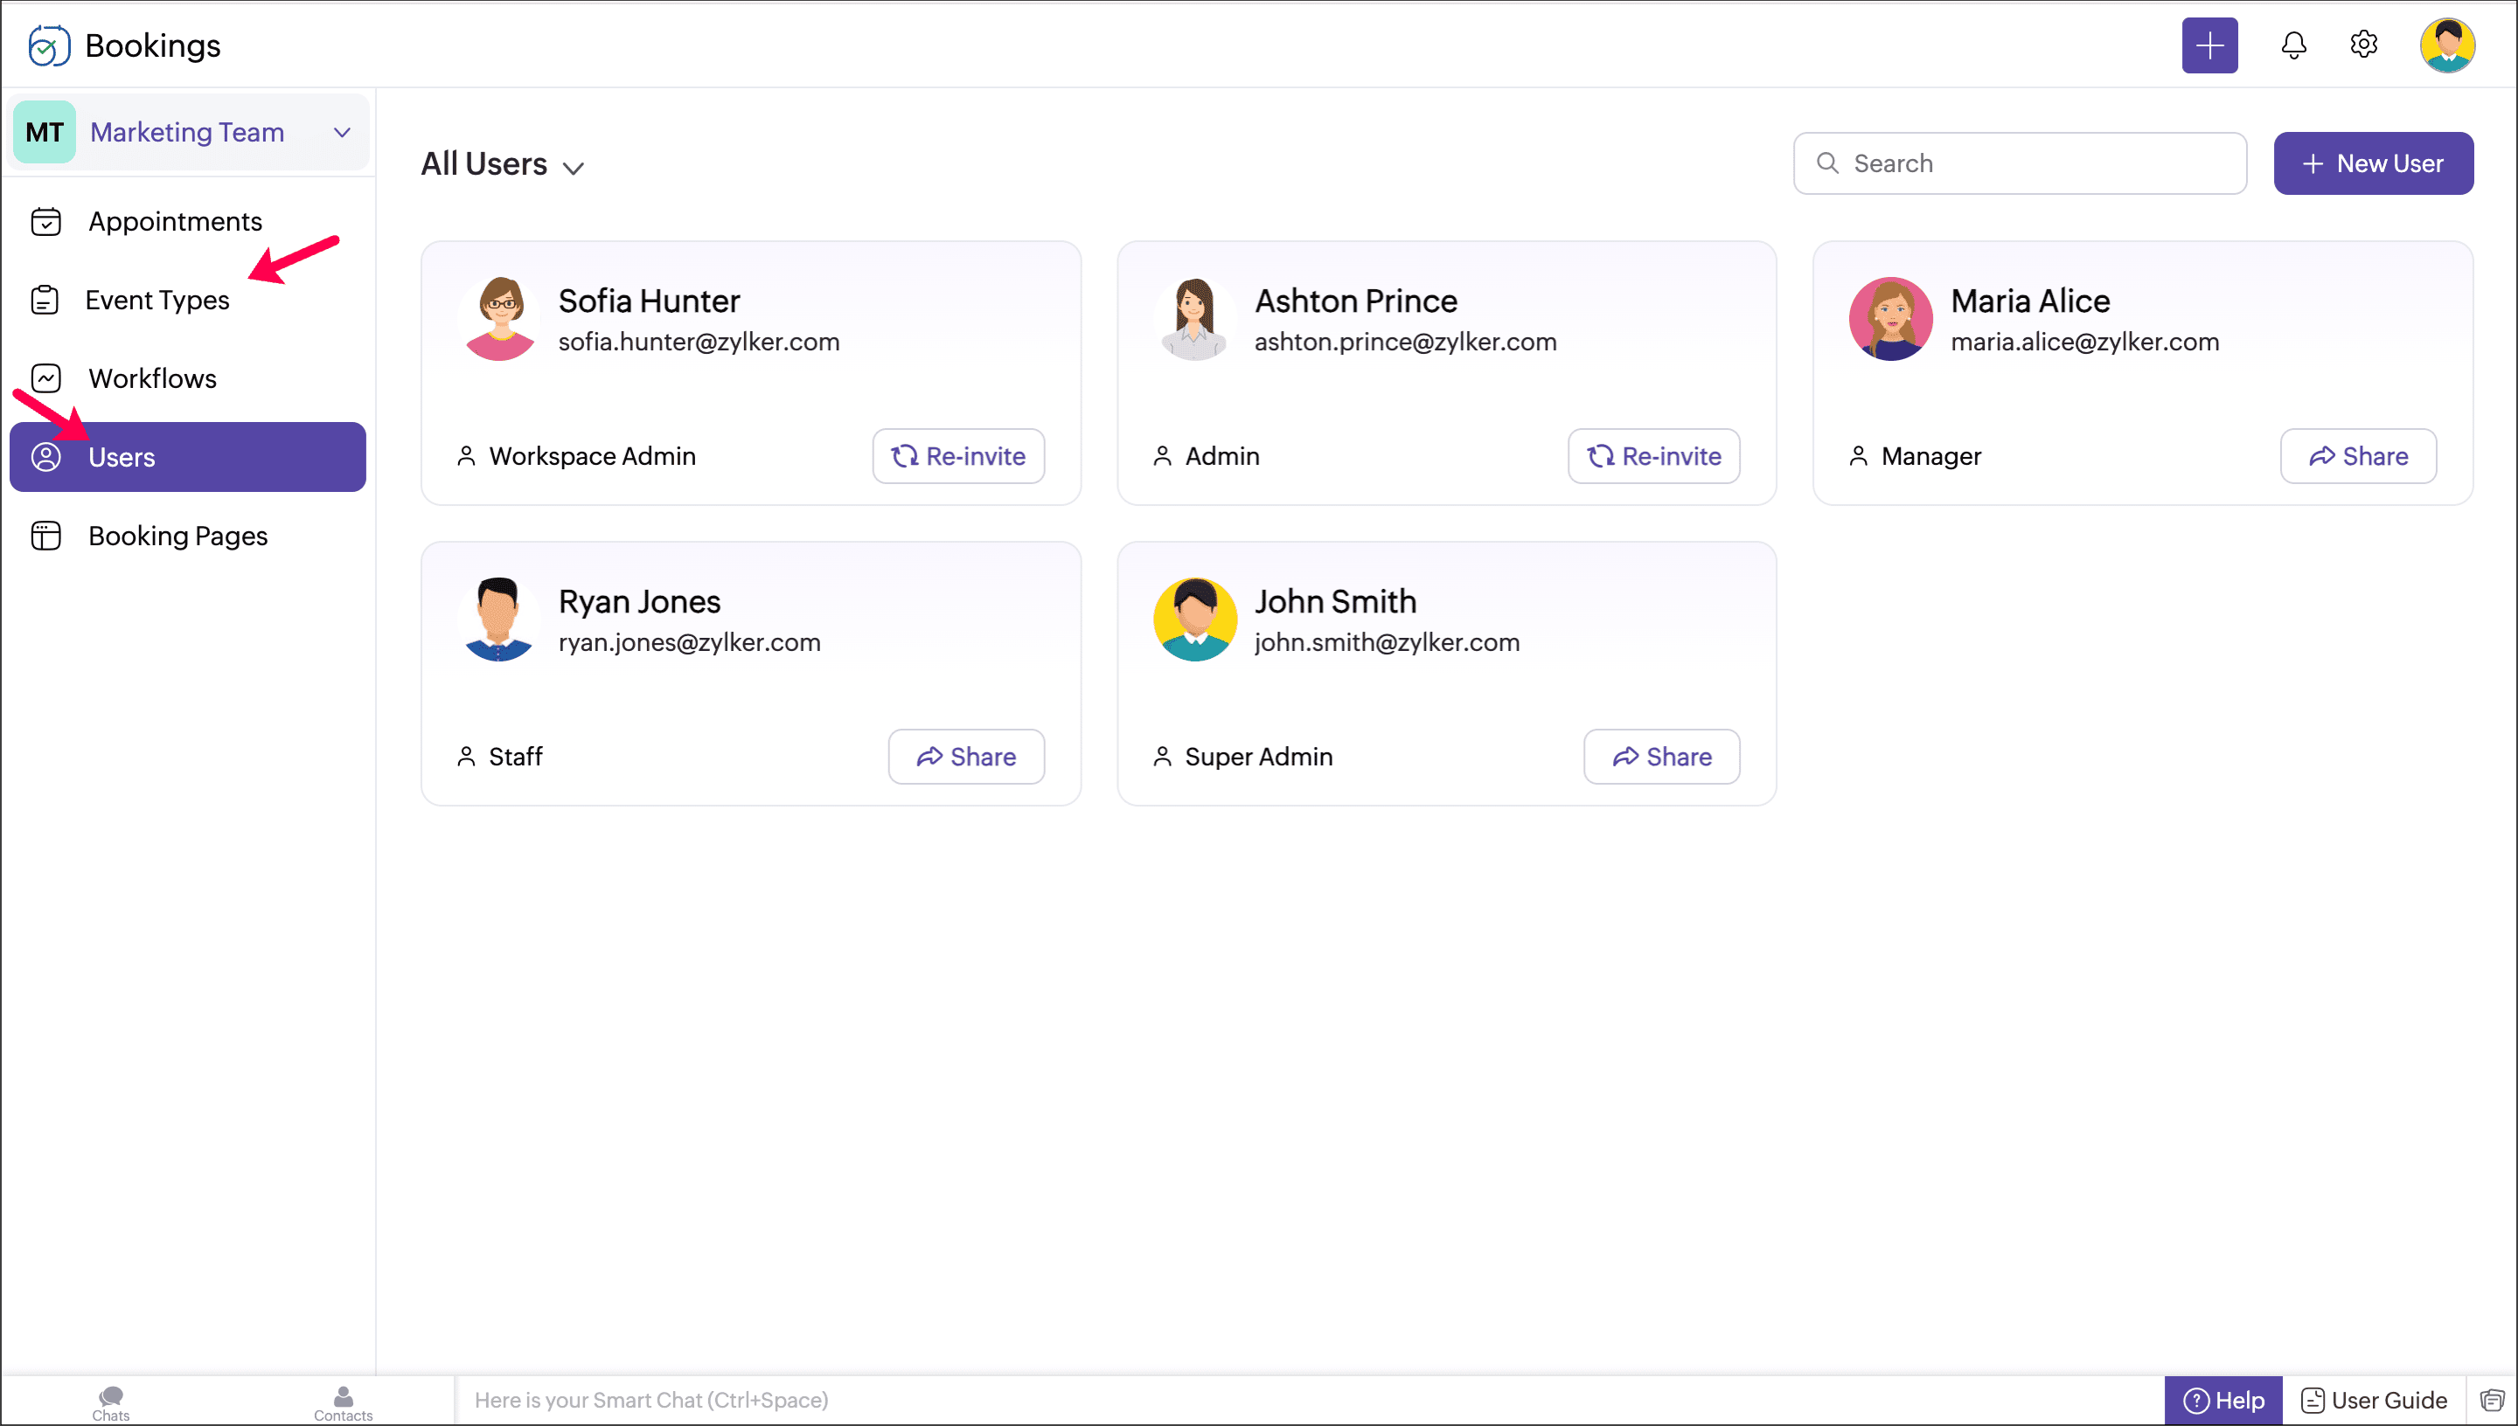Share Maria Alice's booking link
Image resolution: width=2518 pixels, height=1426 pixels.
point(2356,455)
